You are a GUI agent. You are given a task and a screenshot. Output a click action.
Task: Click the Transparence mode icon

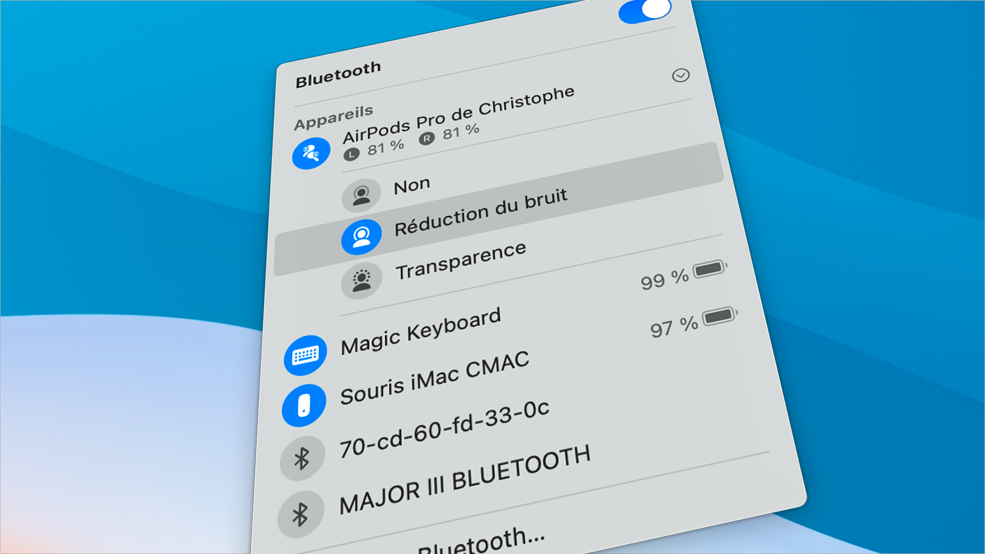(x=361, y=280)
